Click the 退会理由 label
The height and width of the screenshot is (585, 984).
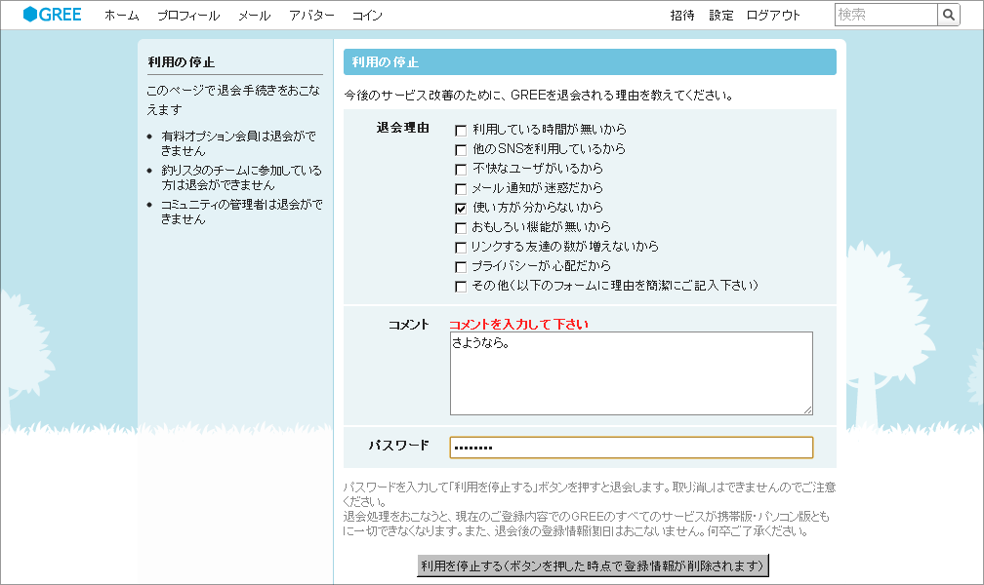pos(403,128)
